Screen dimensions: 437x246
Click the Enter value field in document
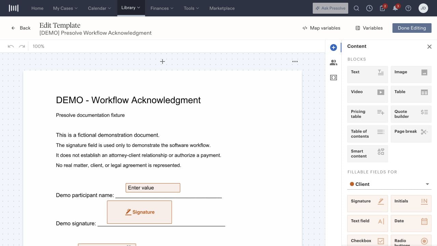coord(153,188)
